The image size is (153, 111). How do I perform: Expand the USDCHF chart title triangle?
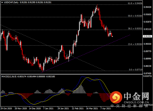(2, 2)
